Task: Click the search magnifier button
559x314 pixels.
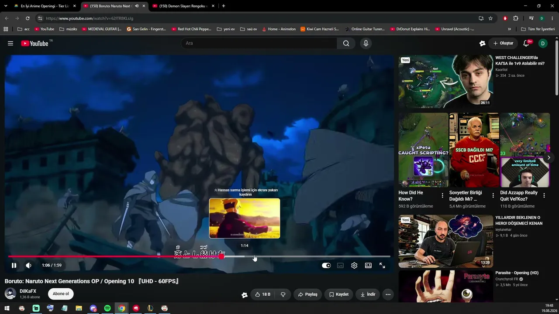Action: pyautogui.click(x=346, y=43)
